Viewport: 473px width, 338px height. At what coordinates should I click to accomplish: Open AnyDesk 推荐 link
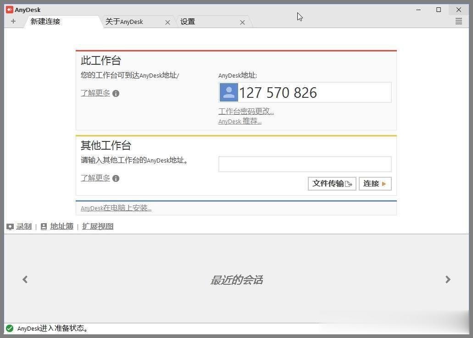coord(240,121)
